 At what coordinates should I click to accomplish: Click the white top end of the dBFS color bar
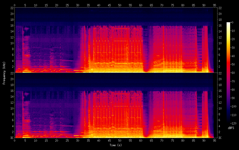click(228, 23)
